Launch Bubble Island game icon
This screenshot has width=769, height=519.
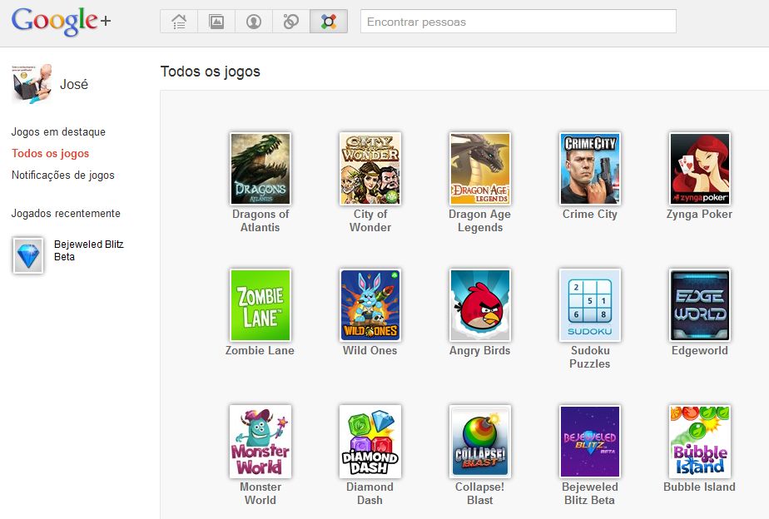[x=700, y=441]
